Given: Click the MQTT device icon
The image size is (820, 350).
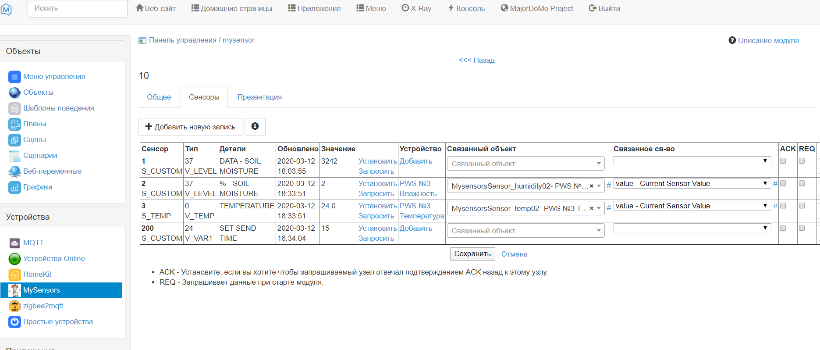Looking at the screenshot, I should pyautogui.click(x=14, y=243).
